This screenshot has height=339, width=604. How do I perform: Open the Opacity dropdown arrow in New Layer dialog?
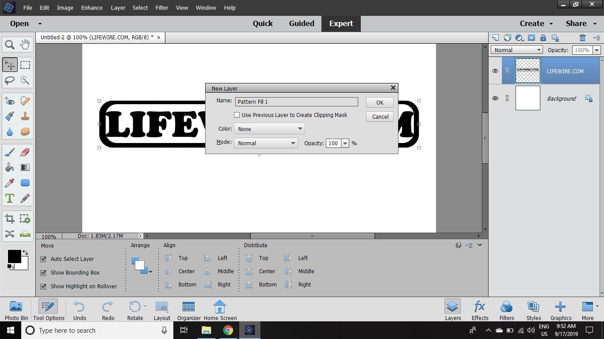345,143
